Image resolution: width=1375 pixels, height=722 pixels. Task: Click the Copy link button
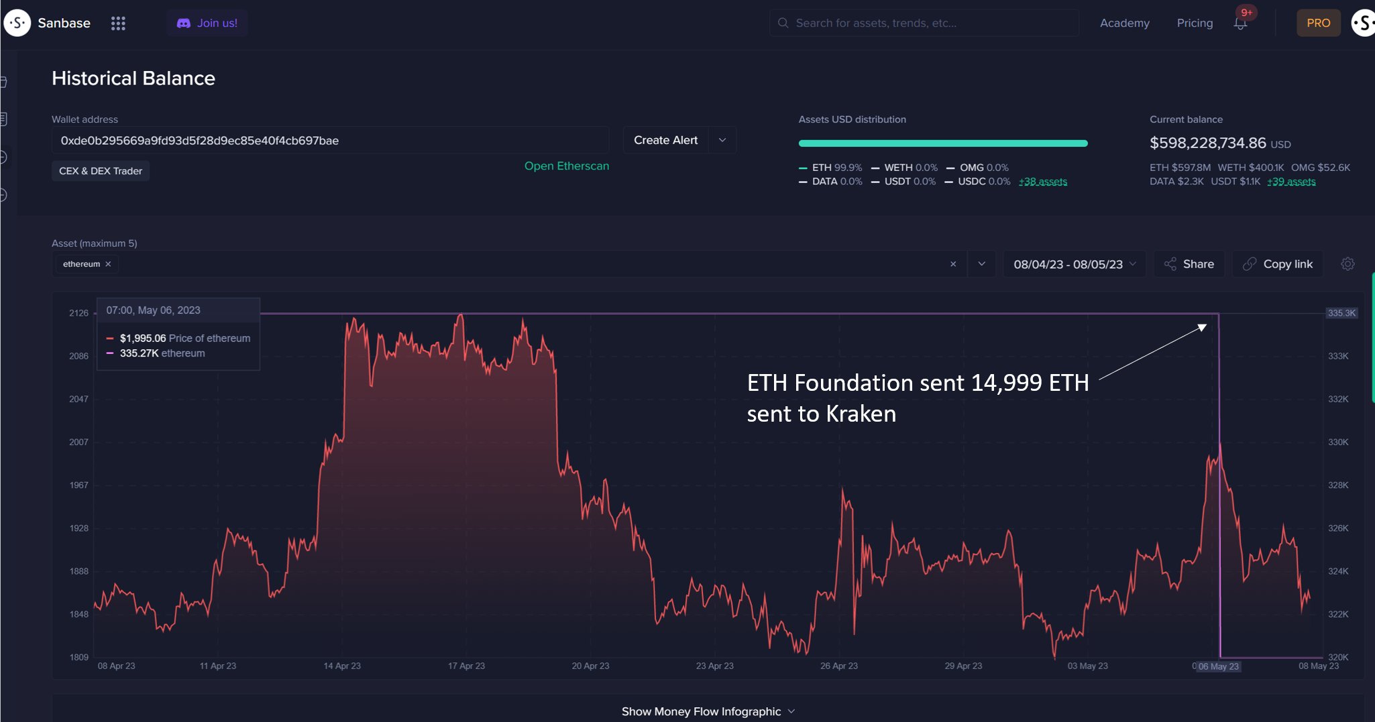pyautogui.click(x=1278, y=264)
